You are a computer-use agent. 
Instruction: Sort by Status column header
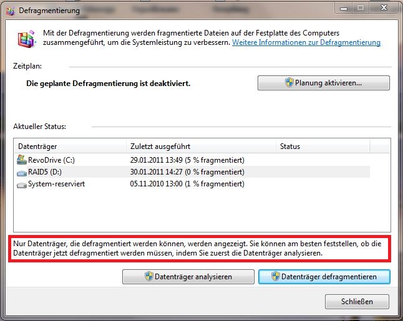click(x=323, y=146)
